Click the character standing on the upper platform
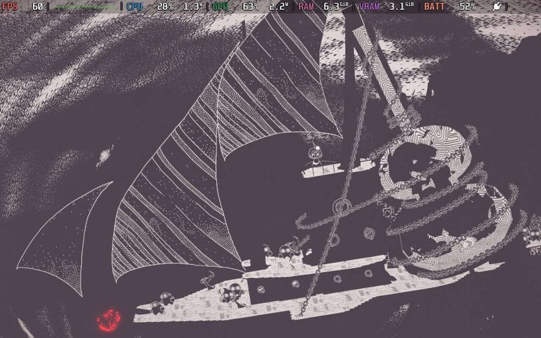 click(315, 157)
